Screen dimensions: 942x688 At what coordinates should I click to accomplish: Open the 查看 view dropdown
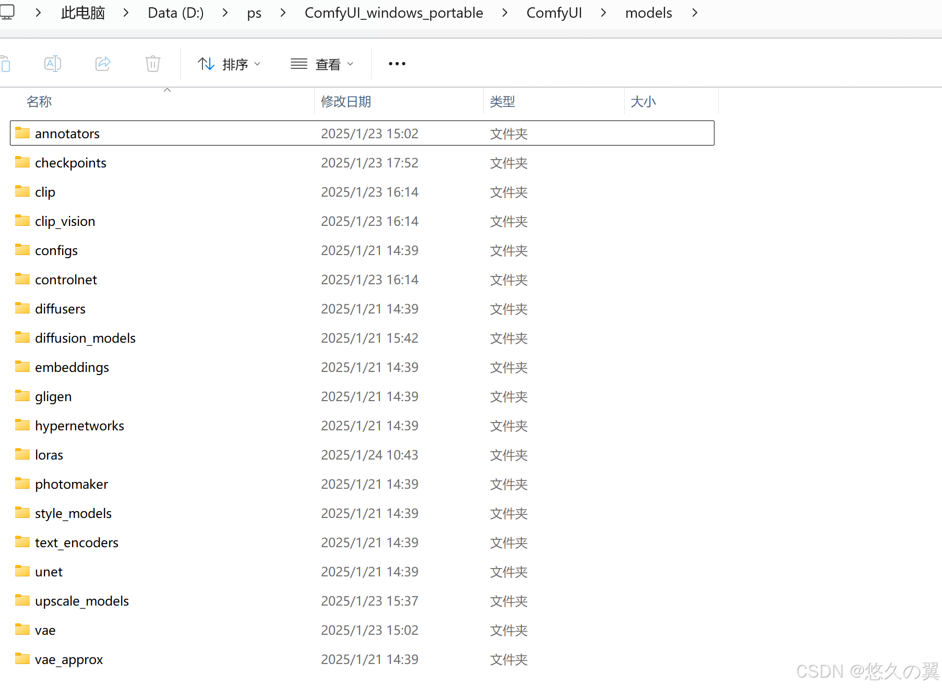(x=322, y=64)
